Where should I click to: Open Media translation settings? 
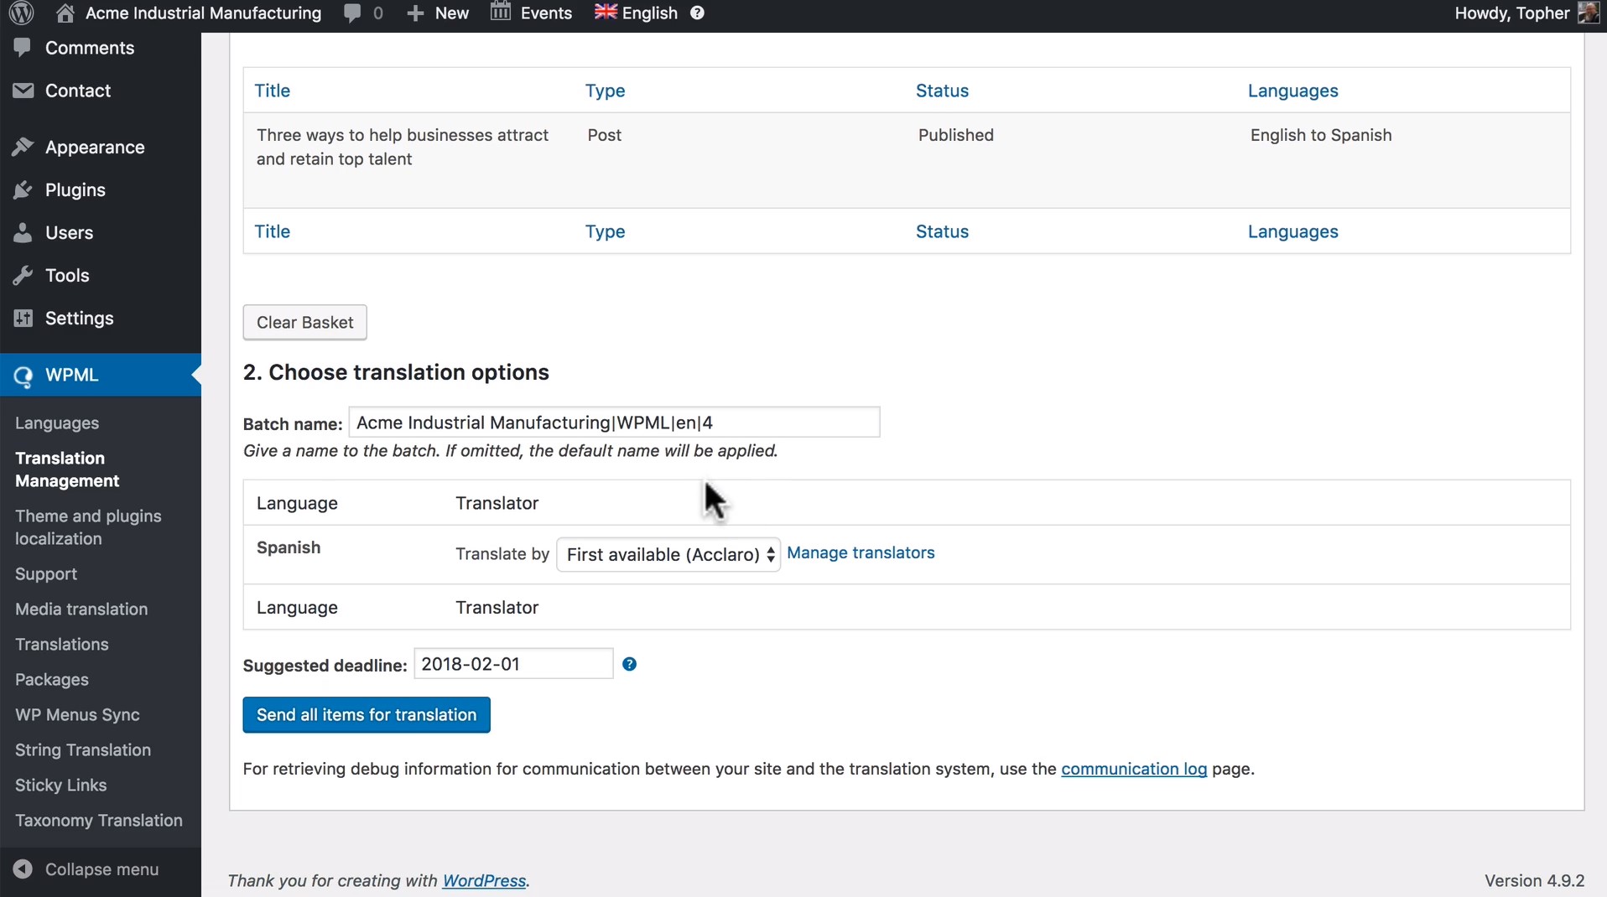[x=81, y=609]
